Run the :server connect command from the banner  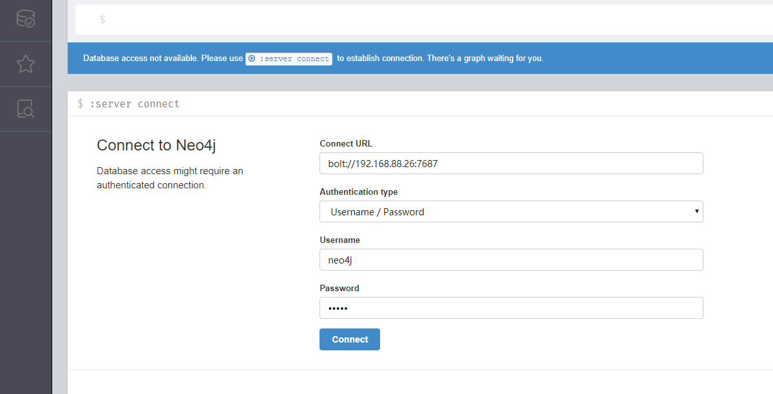(288, 58)
